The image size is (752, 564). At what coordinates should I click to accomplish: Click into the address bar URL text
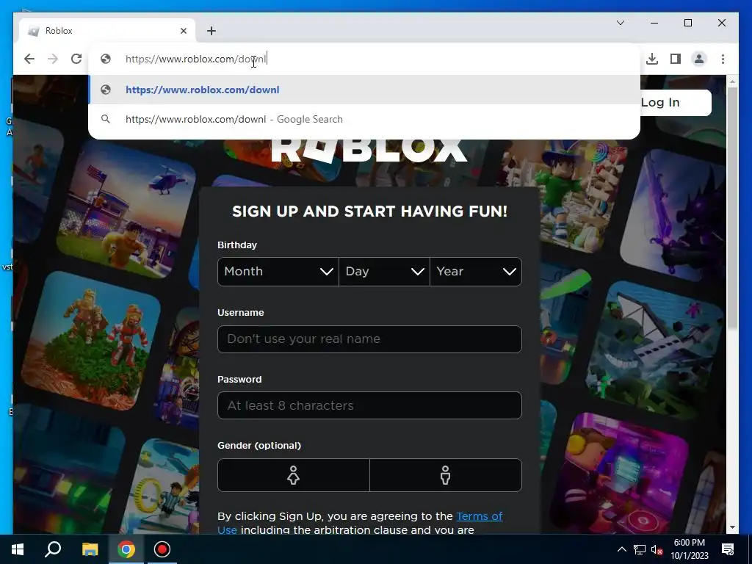195,59
